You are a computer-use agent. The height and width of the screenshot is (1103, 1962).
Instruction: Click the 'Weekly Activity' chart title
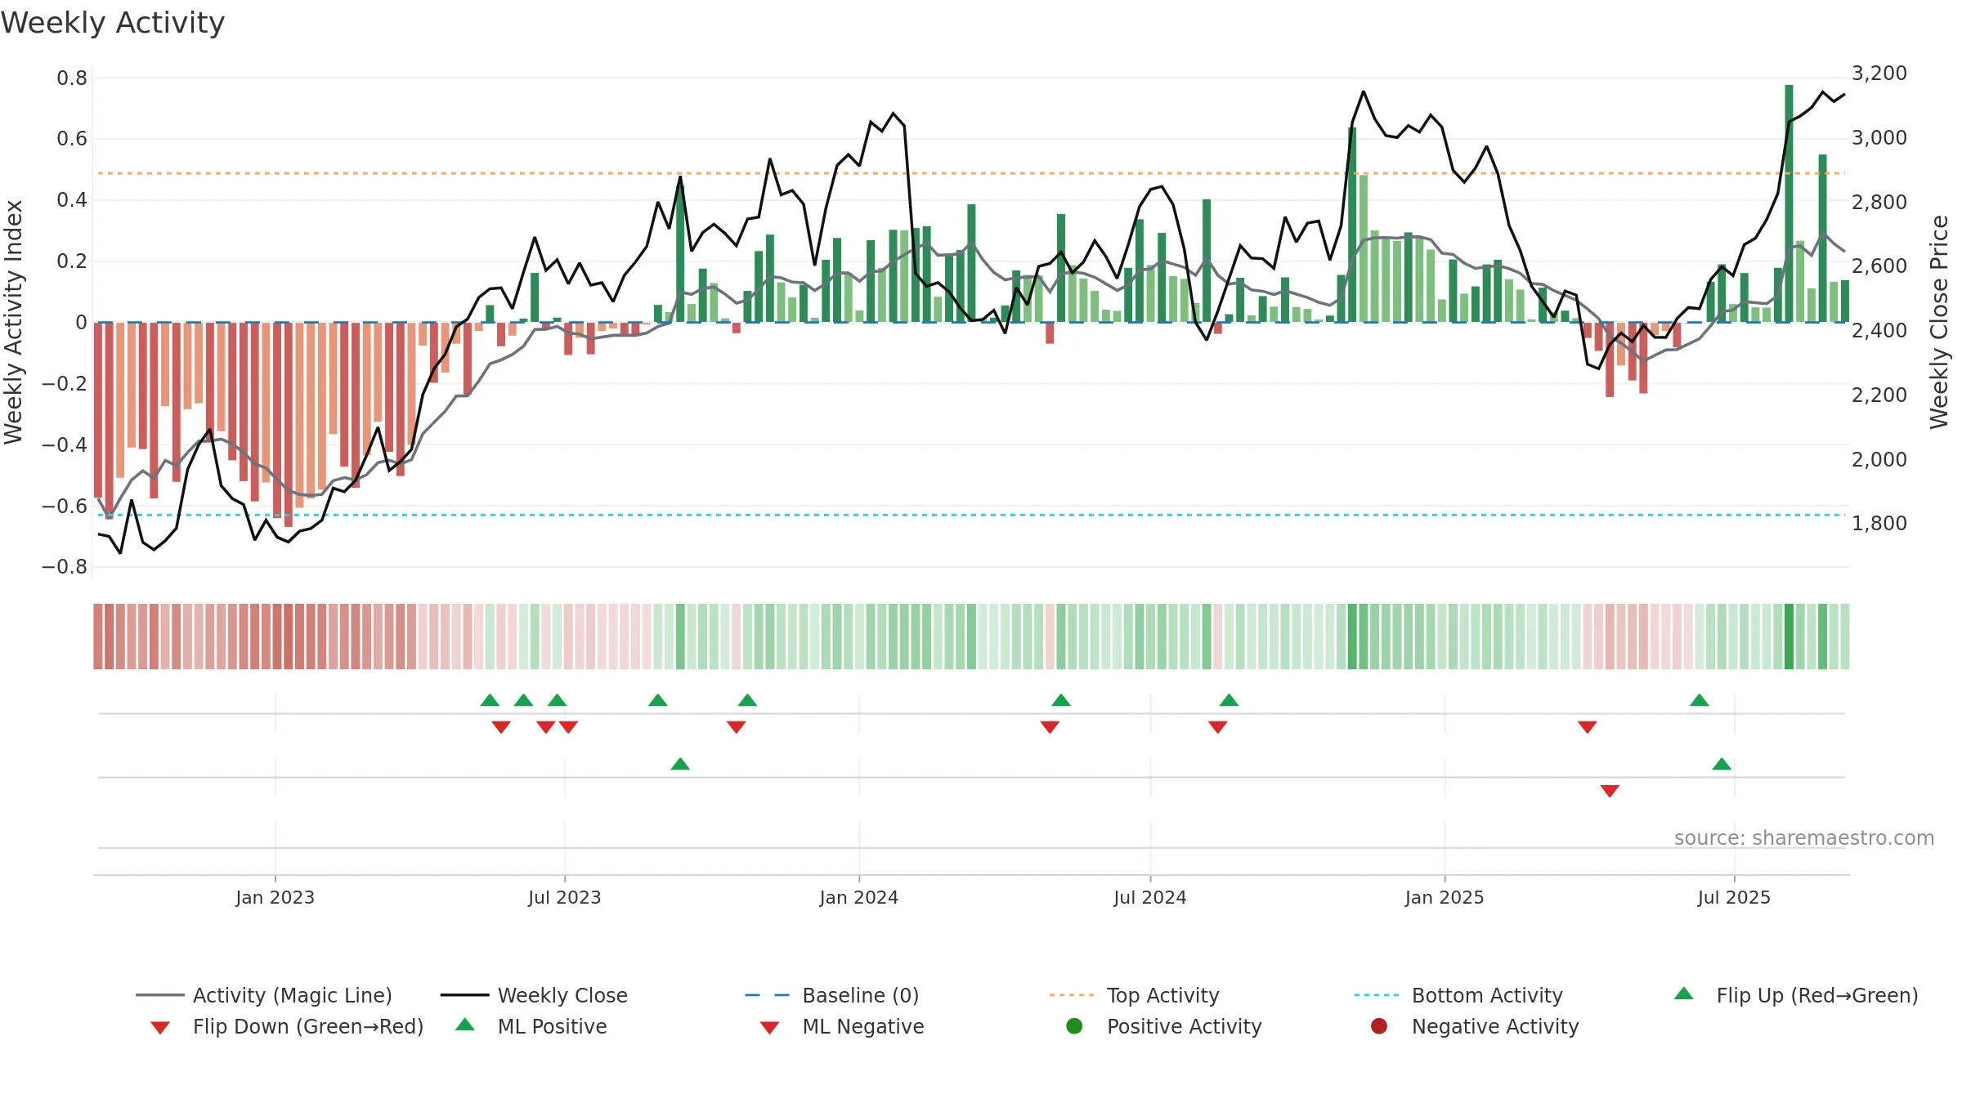[113, 23]
